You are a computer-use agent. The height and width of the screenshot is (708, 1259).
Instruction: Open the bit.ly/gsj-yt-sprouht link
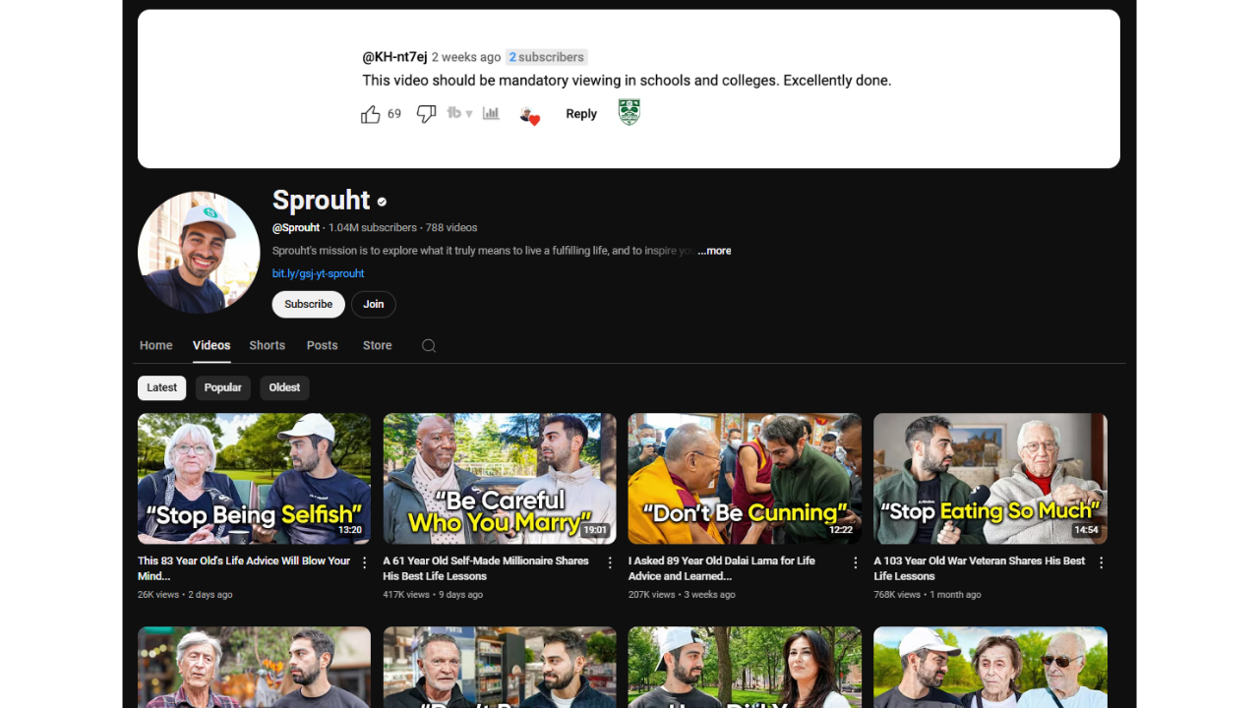[x=319, y=273]
